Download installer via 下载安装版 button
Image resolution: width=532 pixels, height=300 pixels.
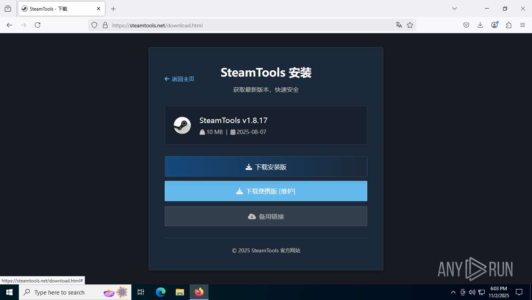(x=266, y=167)
